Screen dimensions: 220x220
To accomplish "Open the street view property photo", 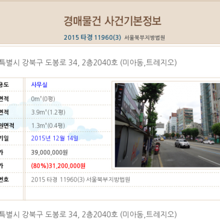I will [x=168, y=125].
